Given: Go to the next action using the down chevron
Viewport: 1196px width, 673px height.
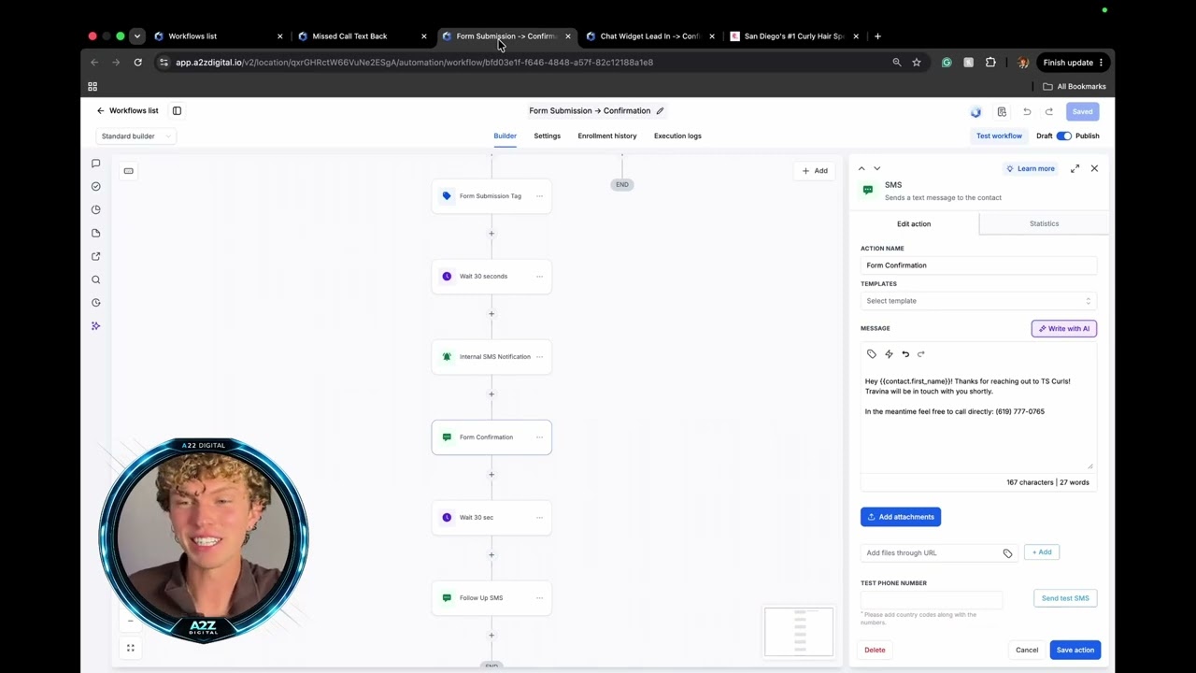Looking at the screenshot, I should [x=876, y=168].
